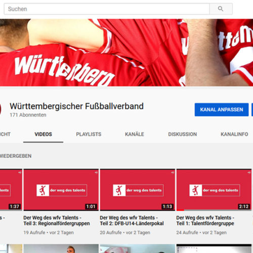This screenshot has height=253, width=253.
Task: Click the Württemberg jersey channel banner
Action: [126, 53]
